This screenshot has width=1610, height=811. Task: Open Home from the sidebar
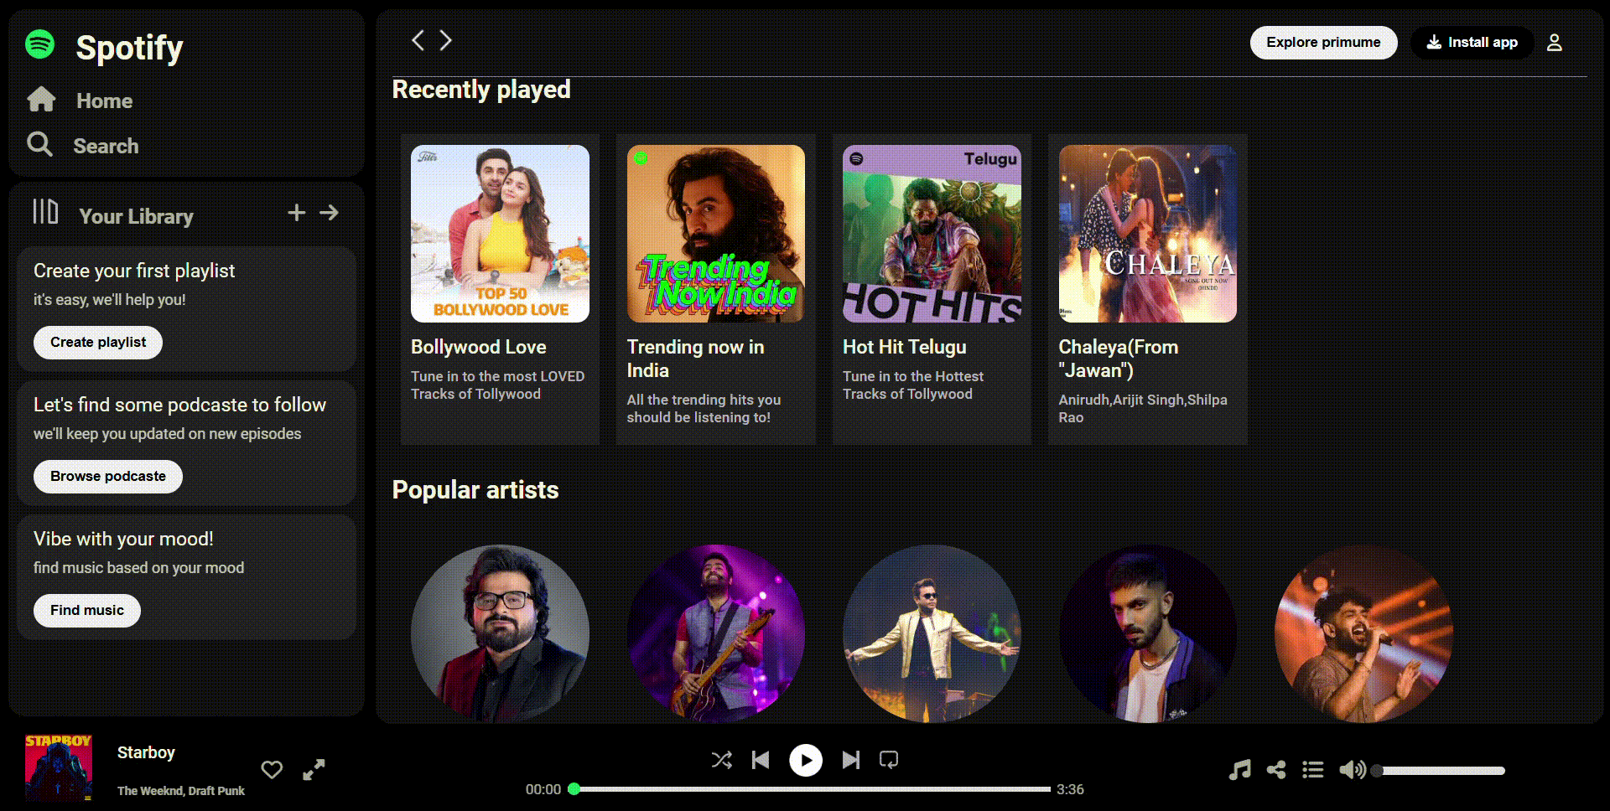pyautogui.click(x=104, y=101)
